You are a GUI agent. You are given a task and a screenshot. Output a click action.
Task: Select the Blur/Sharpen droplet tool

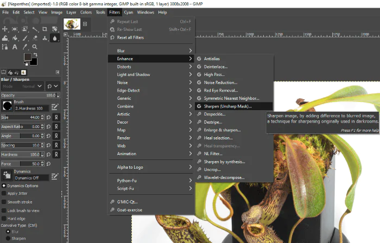pos(55,38)
